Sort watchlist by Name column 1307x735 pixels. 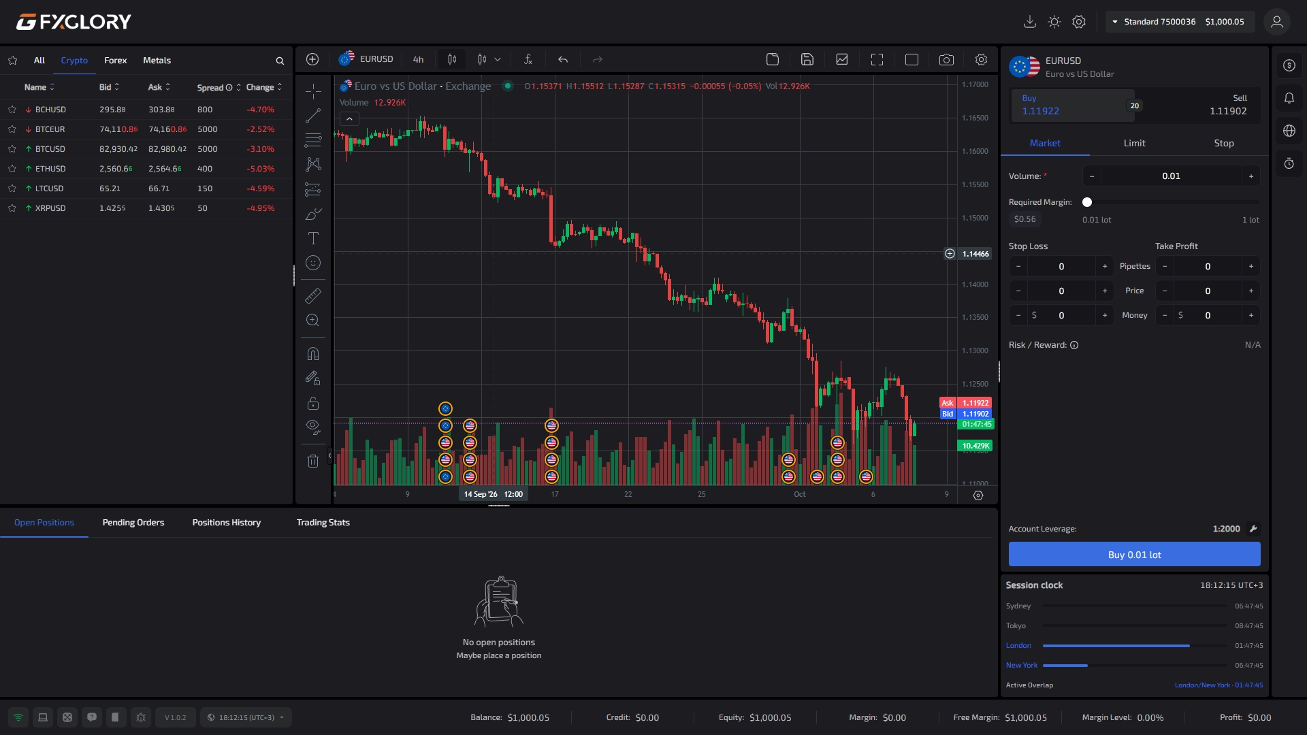[39, 87]
